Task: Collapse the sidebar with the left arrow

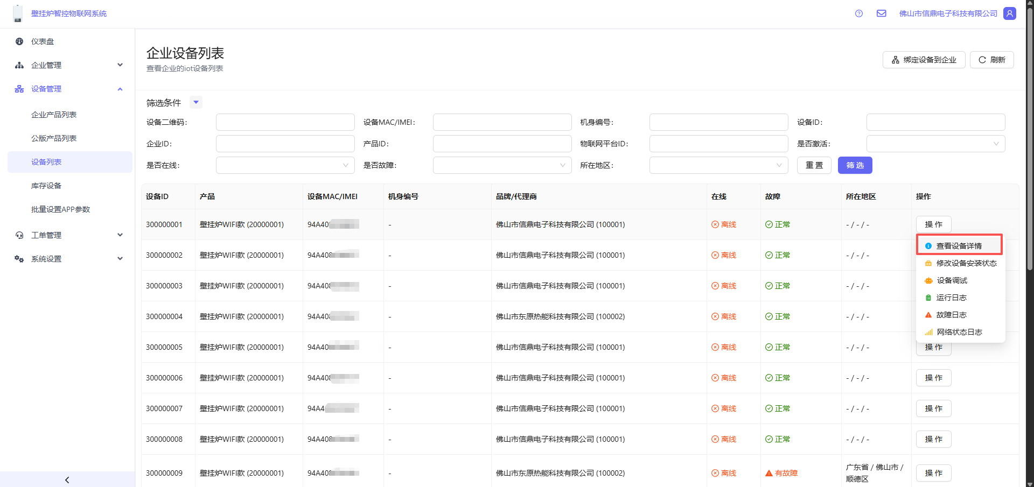Action: [67, 479]
